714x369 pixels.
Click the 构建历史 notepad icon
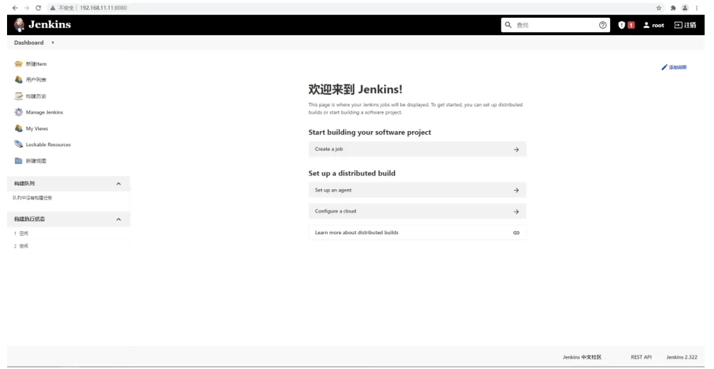(x=18, y=96)
